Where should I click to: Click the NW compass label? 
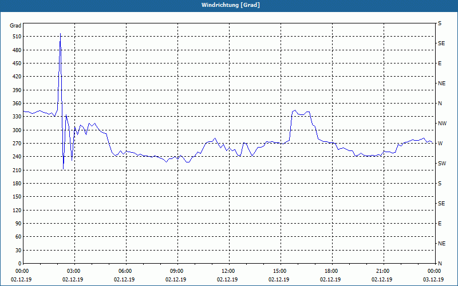442,124
